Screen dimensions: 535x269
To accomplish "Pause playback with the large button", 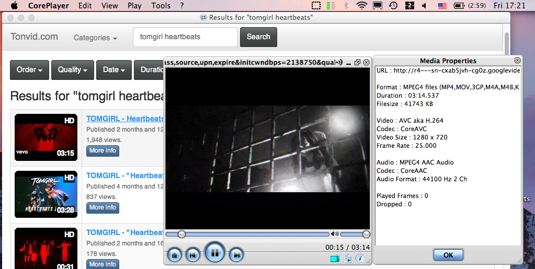I will (214, 253).
